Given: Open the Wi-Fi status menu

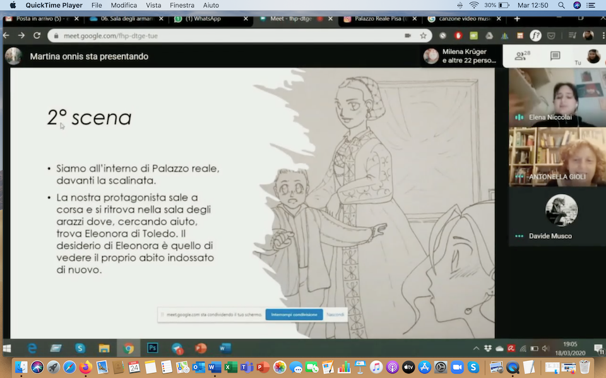Looking at the screenshot, I should click(473, 5).
